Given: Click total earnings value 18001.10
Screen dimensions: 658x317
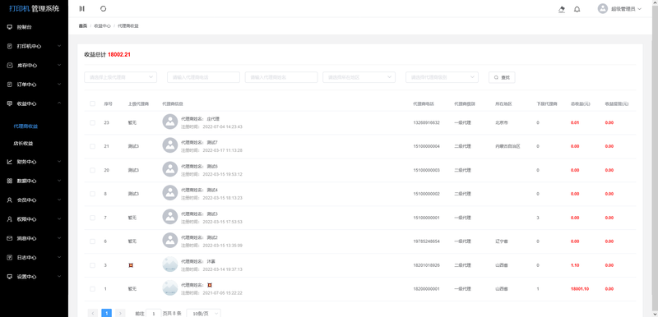Looking at the screenshot, I should (x=580, y=289).
